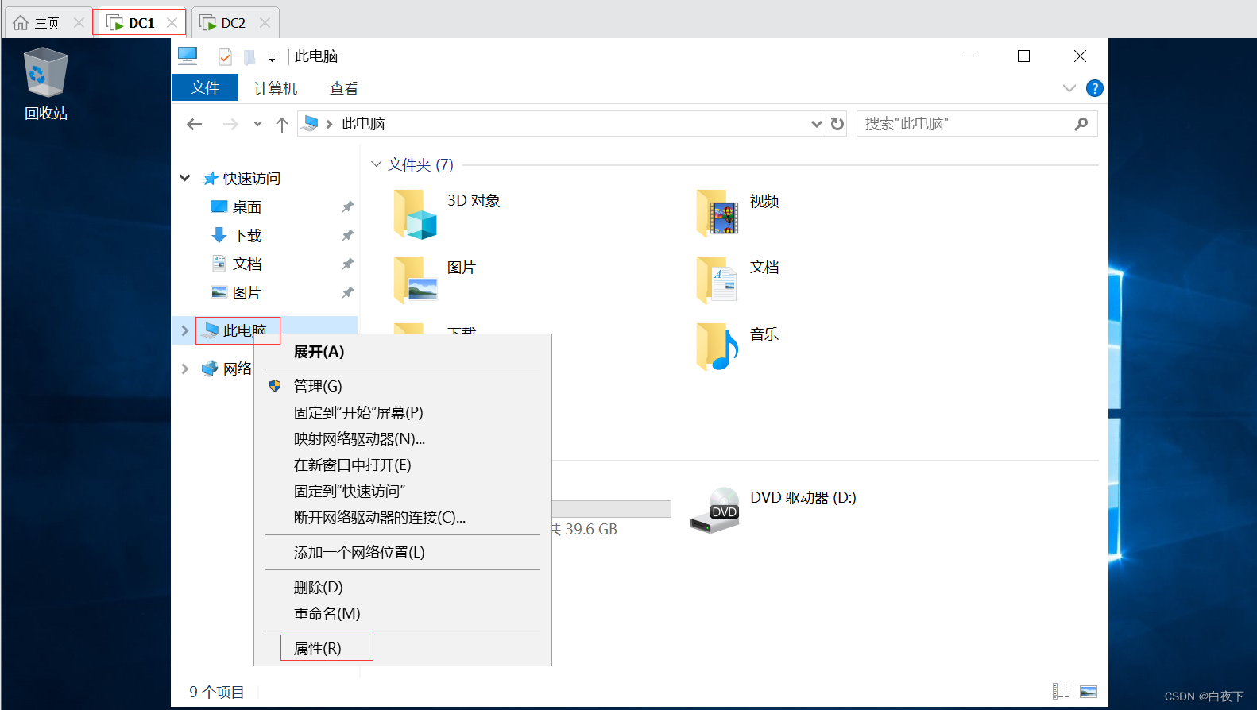The width and height of the screenshot is (1257, 710).
Task: Open the 文档 folder in main pane
Action: [x=717, y=280]
